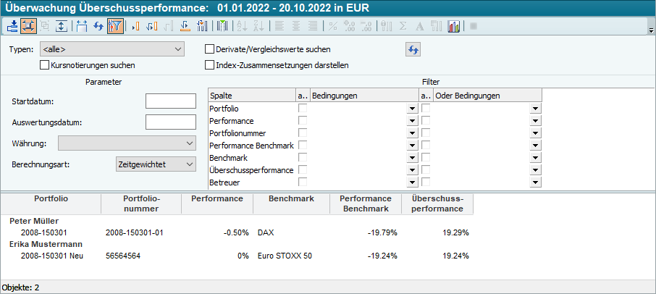Viewport: 656px width, 294px height.
Task: Click the Benchmark column header
Action: click(291, 198)
